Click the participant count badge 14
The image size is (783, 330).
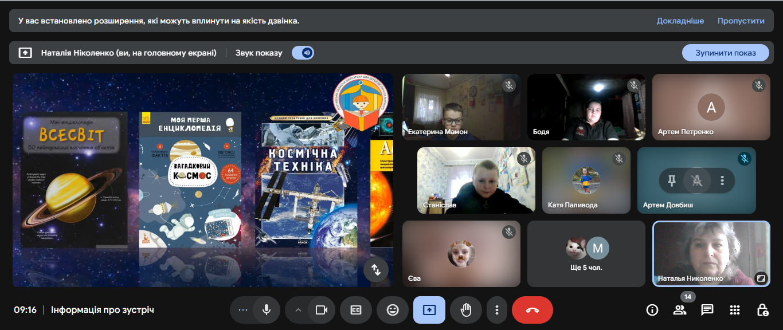(x=688, y=297)
